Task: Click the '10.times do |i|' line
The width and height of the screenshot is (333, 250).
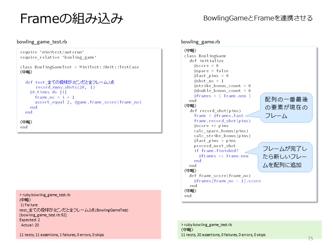Action: [x=48, y=92]
